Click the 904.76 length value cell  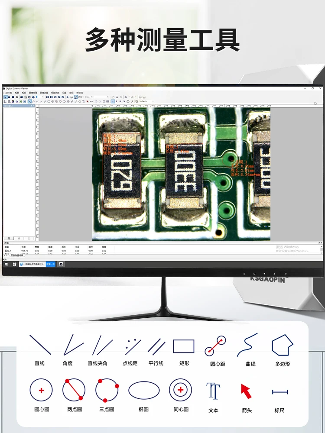(24, 251)
